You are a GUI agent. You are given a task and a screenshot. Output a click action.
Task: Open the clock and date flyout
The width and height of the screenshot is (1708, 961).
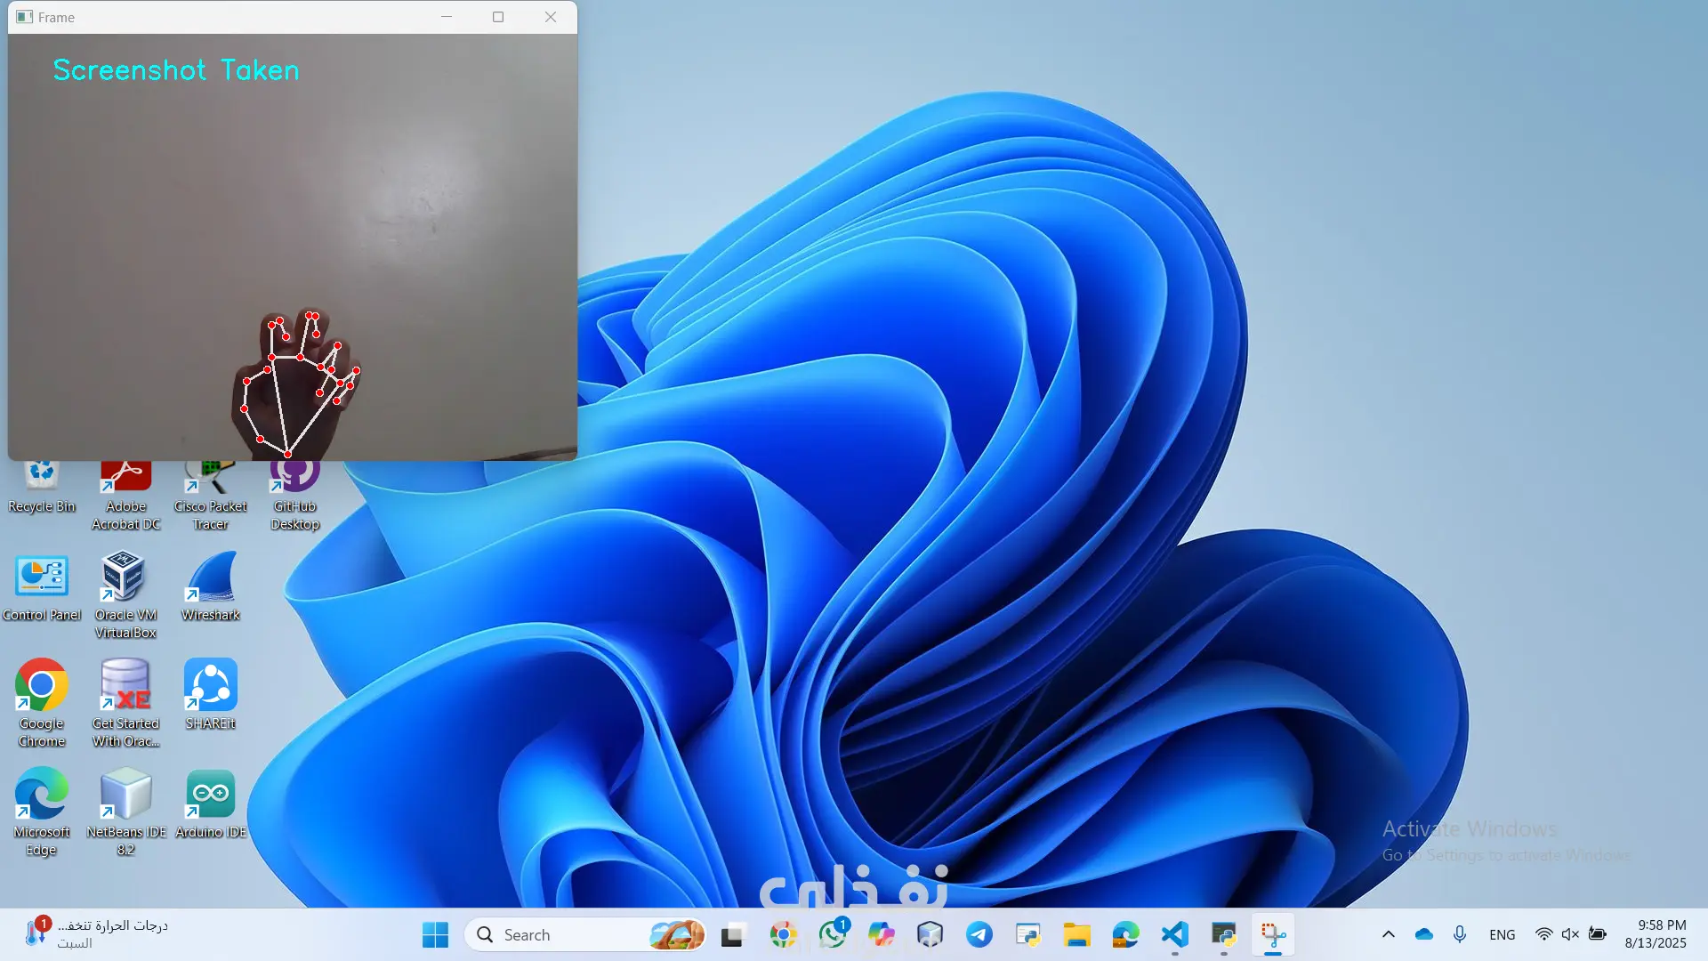pos(1656,934)
